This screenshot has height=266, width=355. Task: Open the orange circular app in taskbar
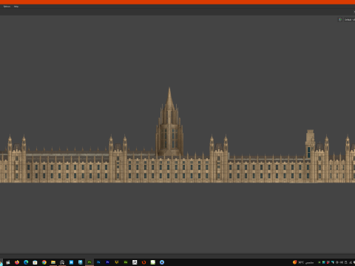[143, 262]
